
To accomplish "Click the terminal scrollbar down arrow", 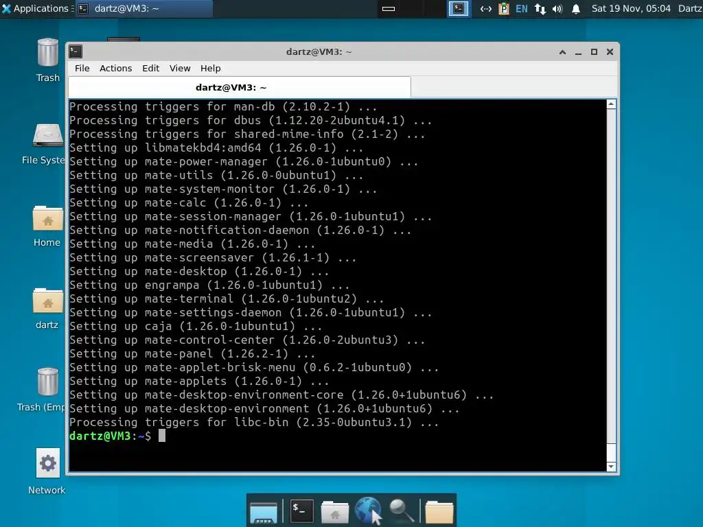I will pyautogui.click(x=611, y=467).
